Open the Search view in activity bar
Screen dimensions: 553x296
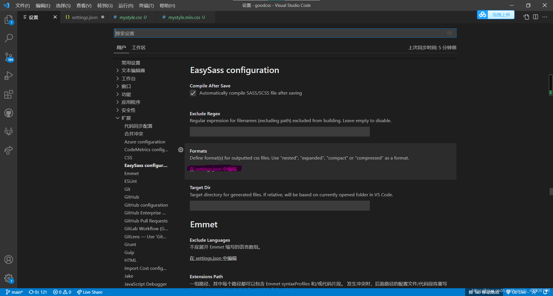point(9,38)
